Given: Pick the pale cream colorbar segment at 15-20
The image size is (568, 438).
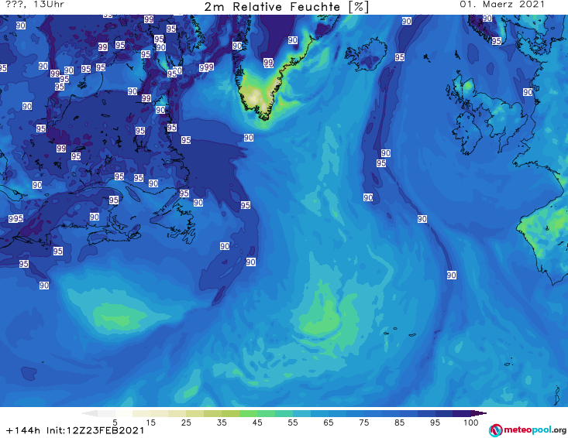Looking at the screenshot, I should pyautogui.click(x=159, y=414).
